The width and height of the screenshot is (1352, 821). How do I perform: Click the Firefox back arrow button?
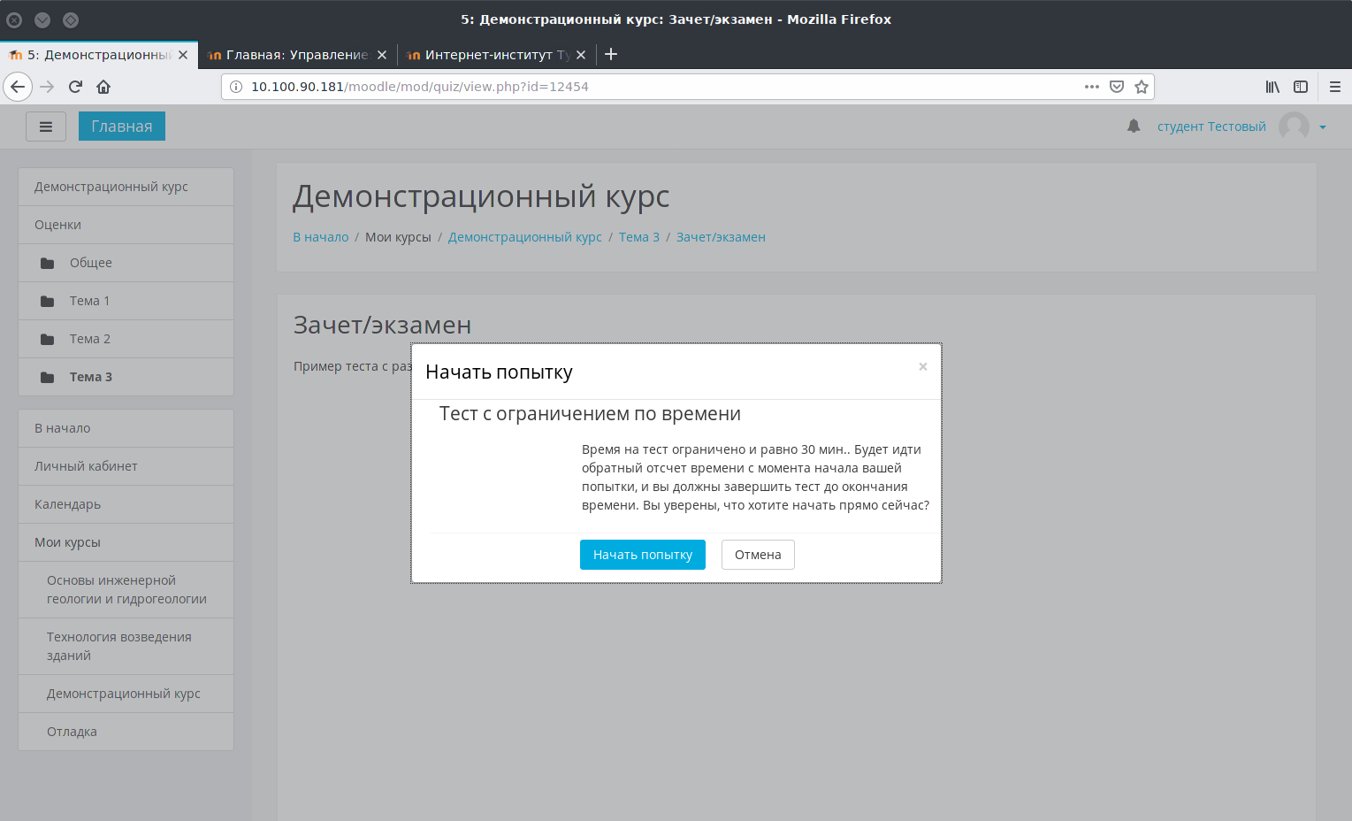click(18, 87)
